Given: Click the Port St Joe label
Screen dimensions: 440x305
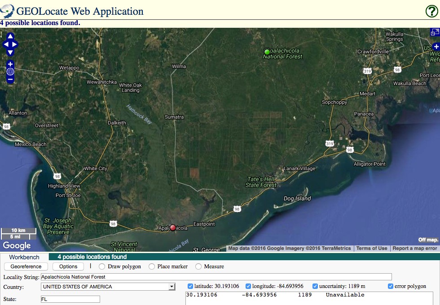Looking at the screenshot, I should (x=68, y=195).
